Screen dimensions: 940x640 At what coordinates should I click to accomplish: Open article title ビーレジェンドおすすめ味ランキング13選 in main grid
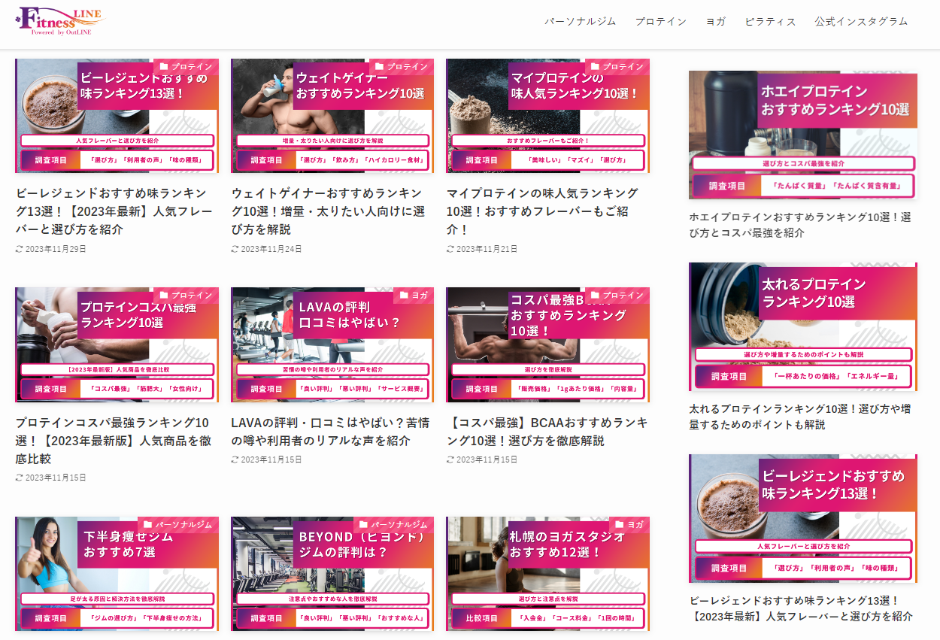point(114,211)
